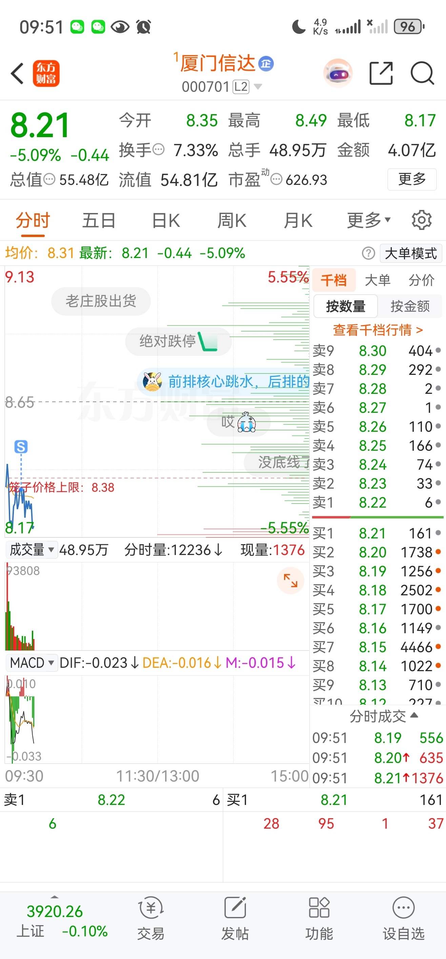Screen dimensions: 446x959
Task: Open the stock code 000701 L2 dropdown
Action: point(222,87)
